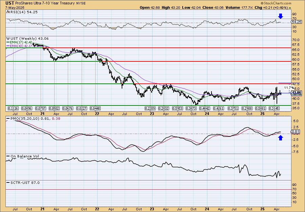The image size is (305, 212).
Task: Click the RSI(14) 54.25 panel label
Action: [24, 12]
